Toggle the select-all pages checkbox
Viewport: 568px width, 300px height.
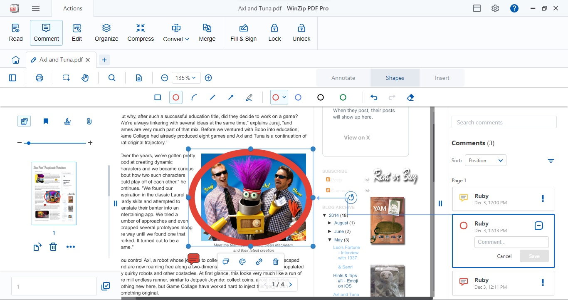(106, 286)
